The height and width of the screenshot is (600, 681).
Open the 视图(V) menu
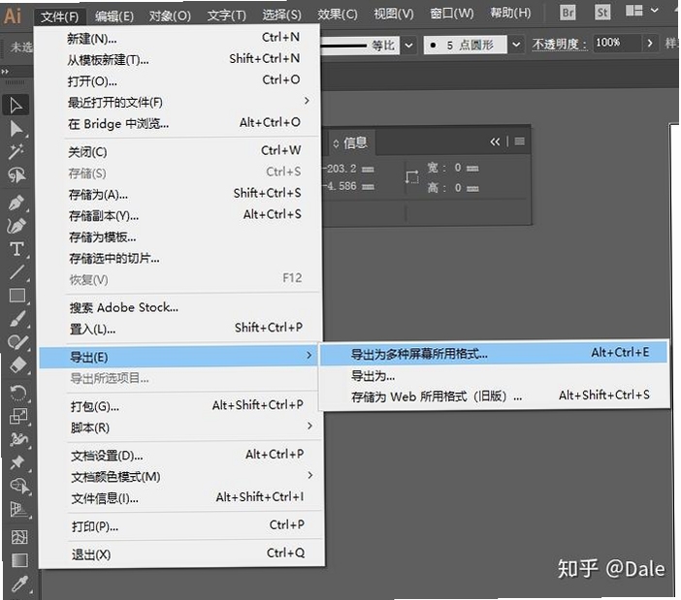coord(394,15)
